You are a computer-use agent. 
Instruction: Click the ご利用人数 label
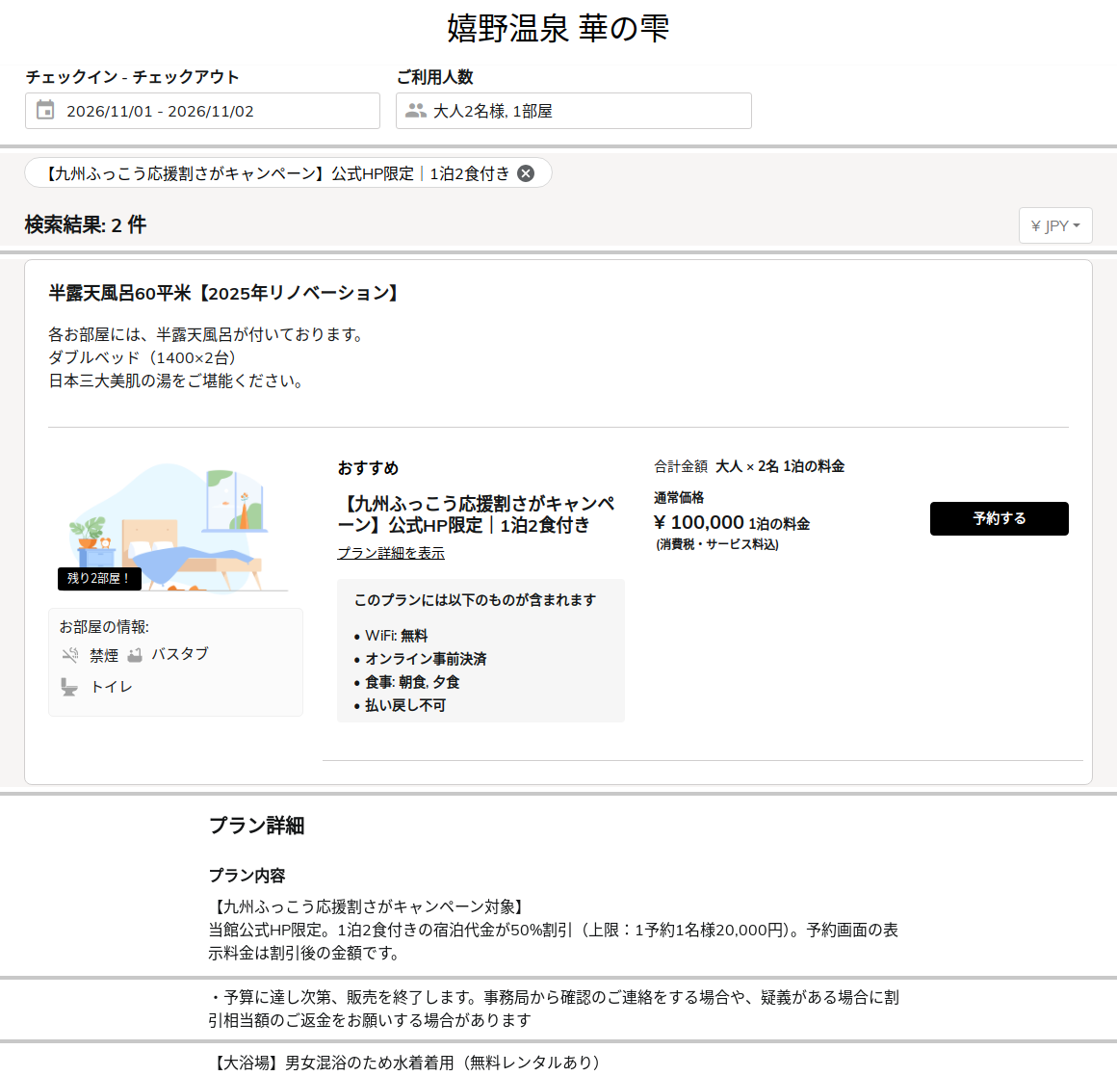pyautogui.click(x=434, y=77)
